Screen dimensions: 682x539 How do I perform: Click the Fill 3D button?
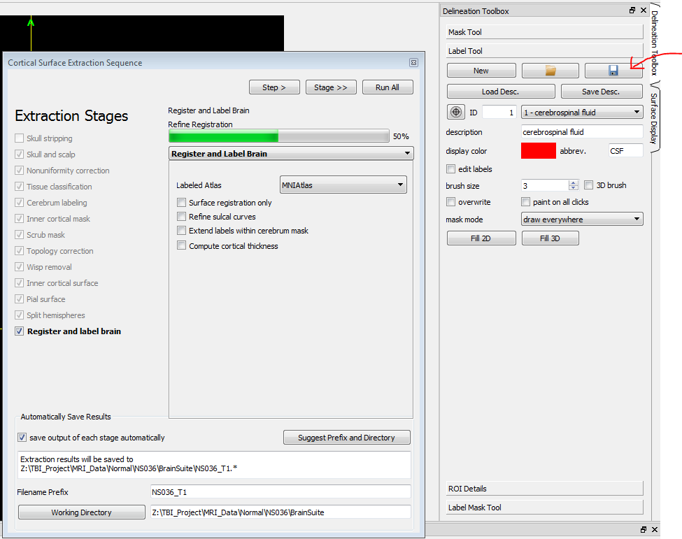[x=550, y=238]
